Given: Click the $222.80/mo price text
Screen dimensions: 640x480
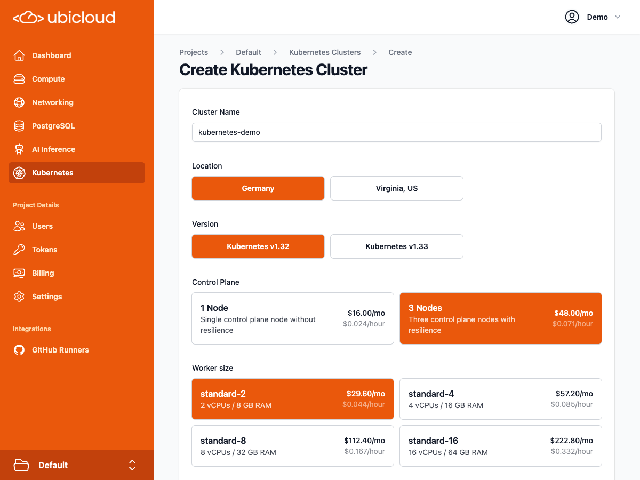Looking at the screenshot, I should [572, 441].
